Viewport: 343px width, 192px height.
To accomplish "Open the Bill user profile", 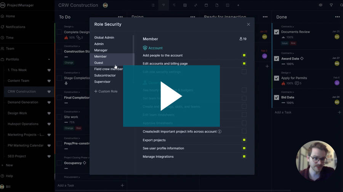I will point(8,187).
